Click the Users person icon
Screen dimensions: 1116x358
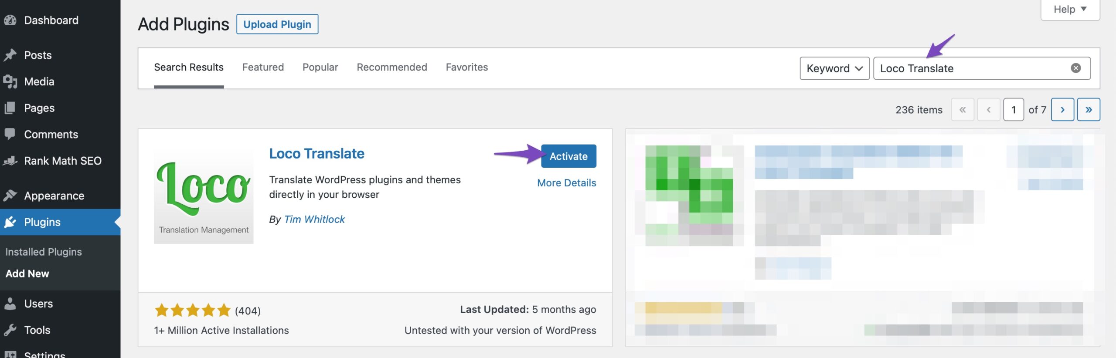10,304
